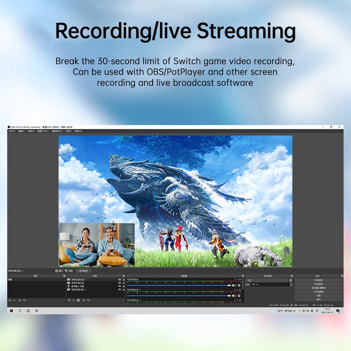Viewport: 351px width, 351px height.
Task: Pop out the Scenes dock panel
Action: point(64,276)
